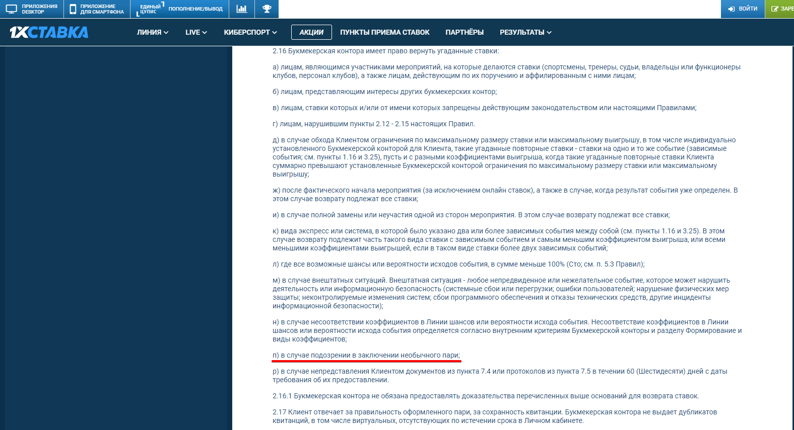Click the underlined clause п) about unusual bets
Screen dimensions: 794x430
click(366, 356)
